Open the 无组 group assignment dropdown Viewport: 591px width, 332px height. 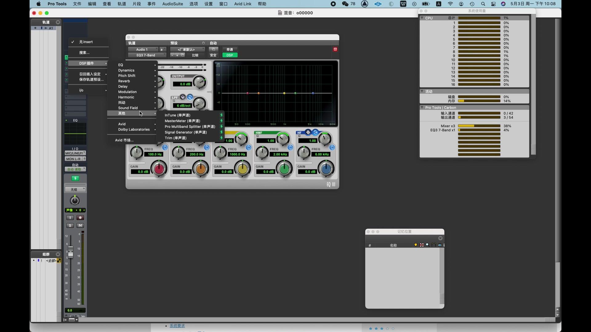(75, 189)
